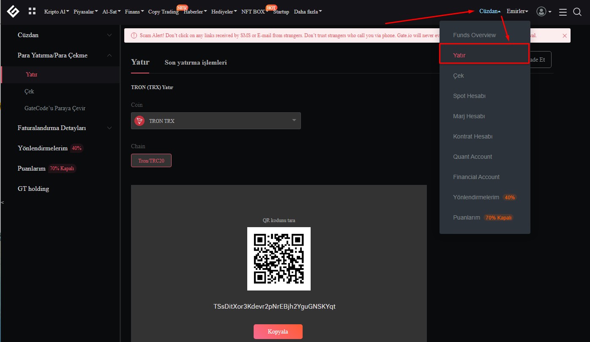Select the Tron/TRC20 chain option

(x=151, y=160)
